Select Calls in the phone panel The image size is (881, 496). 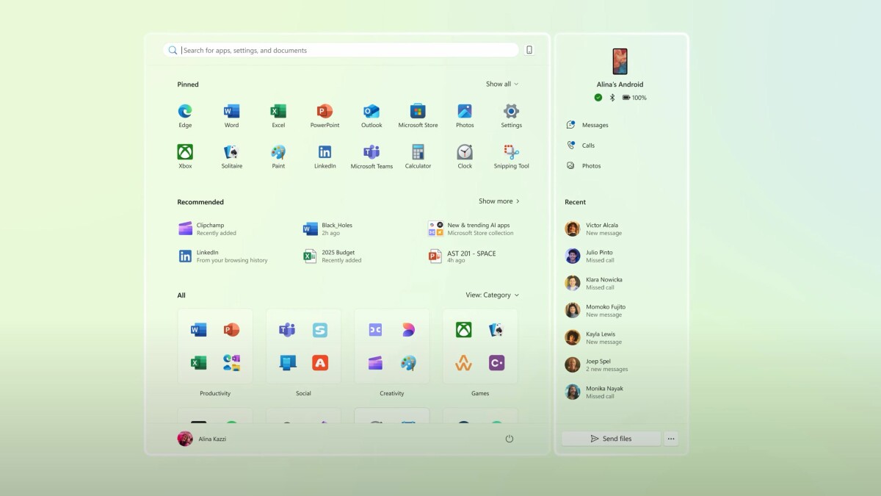[588, 145]
